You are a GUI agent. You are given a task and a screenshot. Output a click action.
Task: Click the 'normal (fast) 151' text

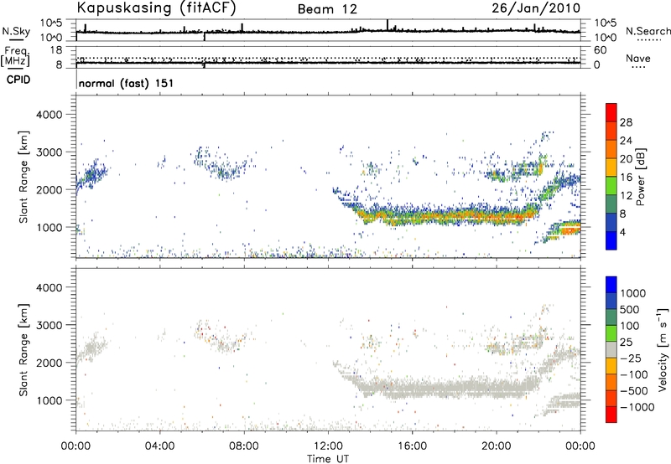coord(127,83)
